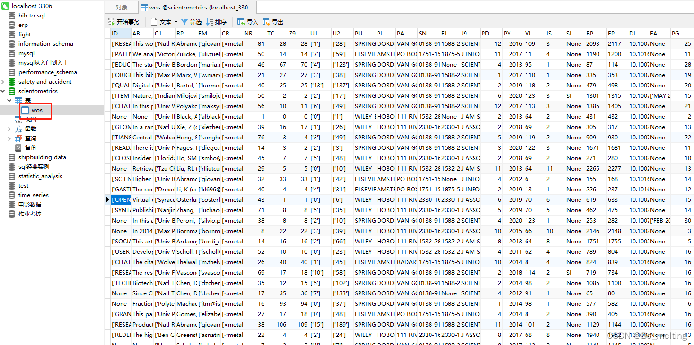The width and height of the screenshot is (694, 345).
Task: Click the 排序 sort icon
Action: [x=210, y=22]
